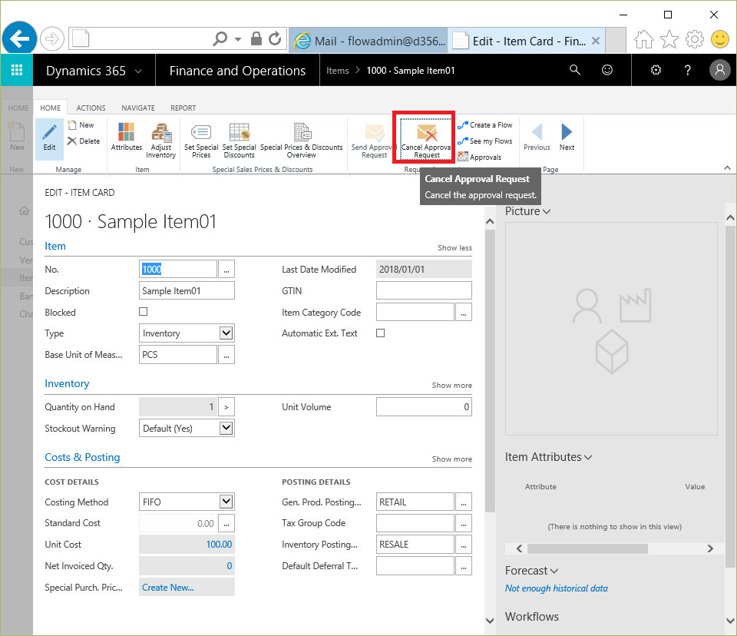Screen dimensions: 737x636
Task: Click the browser forward arrow button
Action: (52, 38)
